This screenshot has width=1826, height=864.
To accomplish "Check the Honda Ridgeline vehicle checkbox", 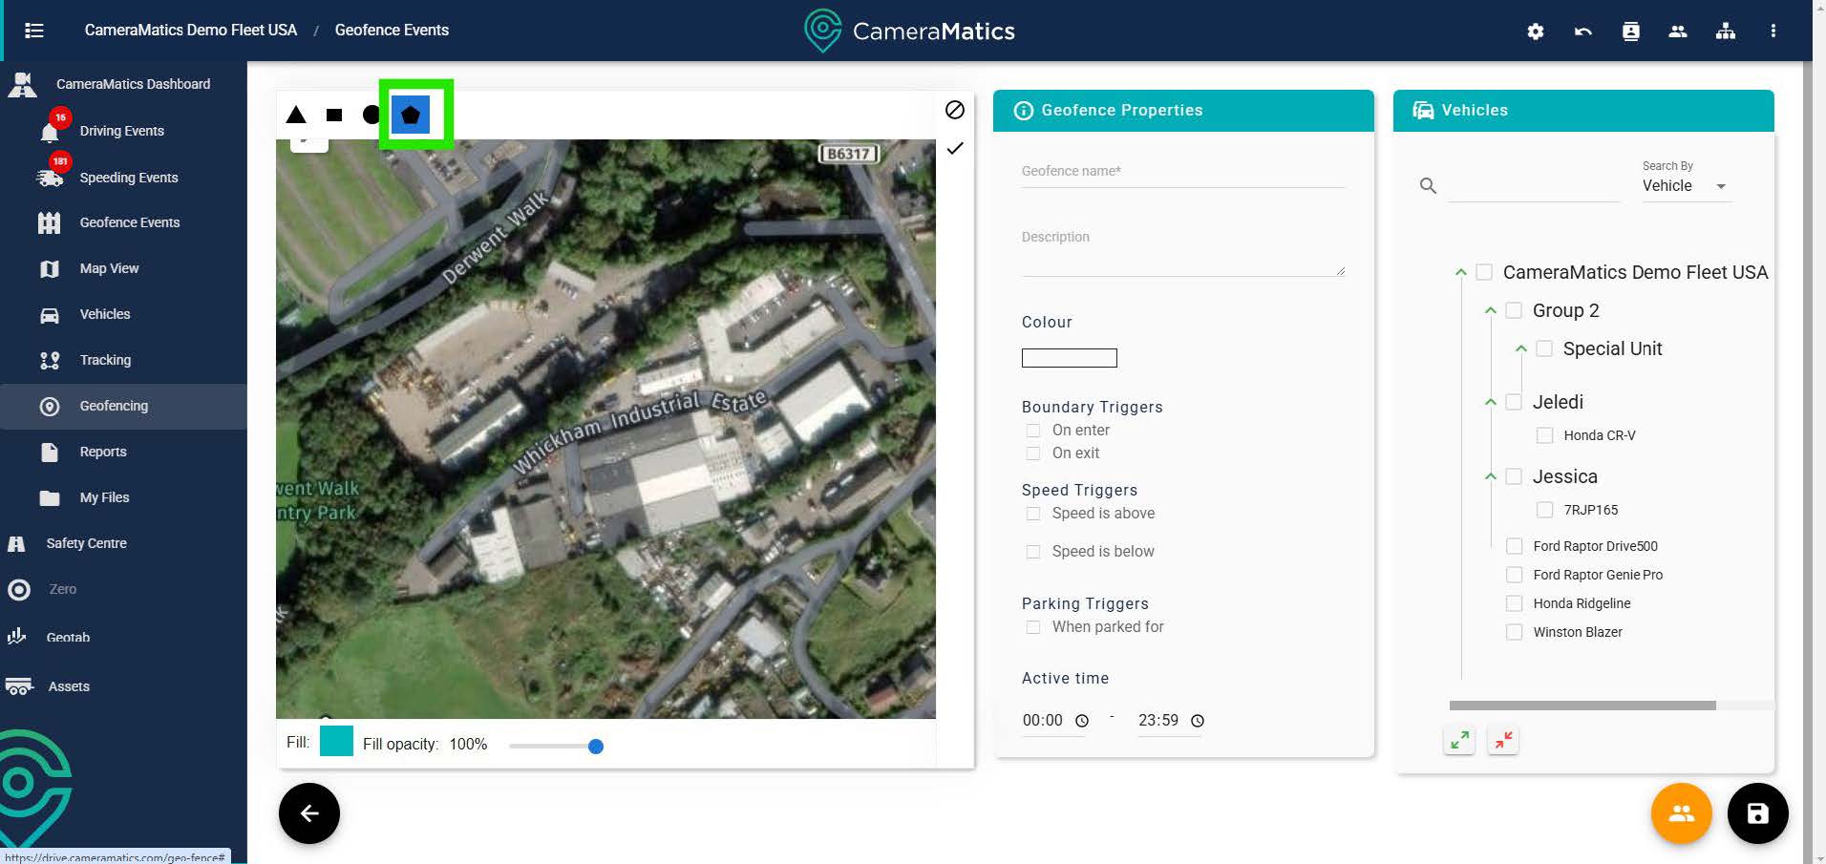I will point(1514,603).
